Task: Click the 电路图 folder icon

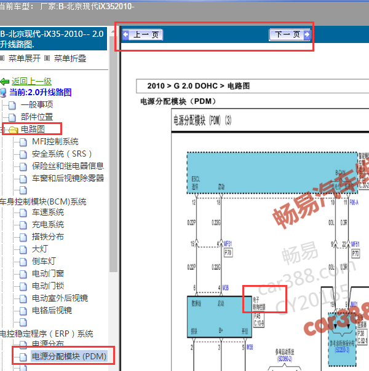Action: pyautogui.click(x=14, y=130)
